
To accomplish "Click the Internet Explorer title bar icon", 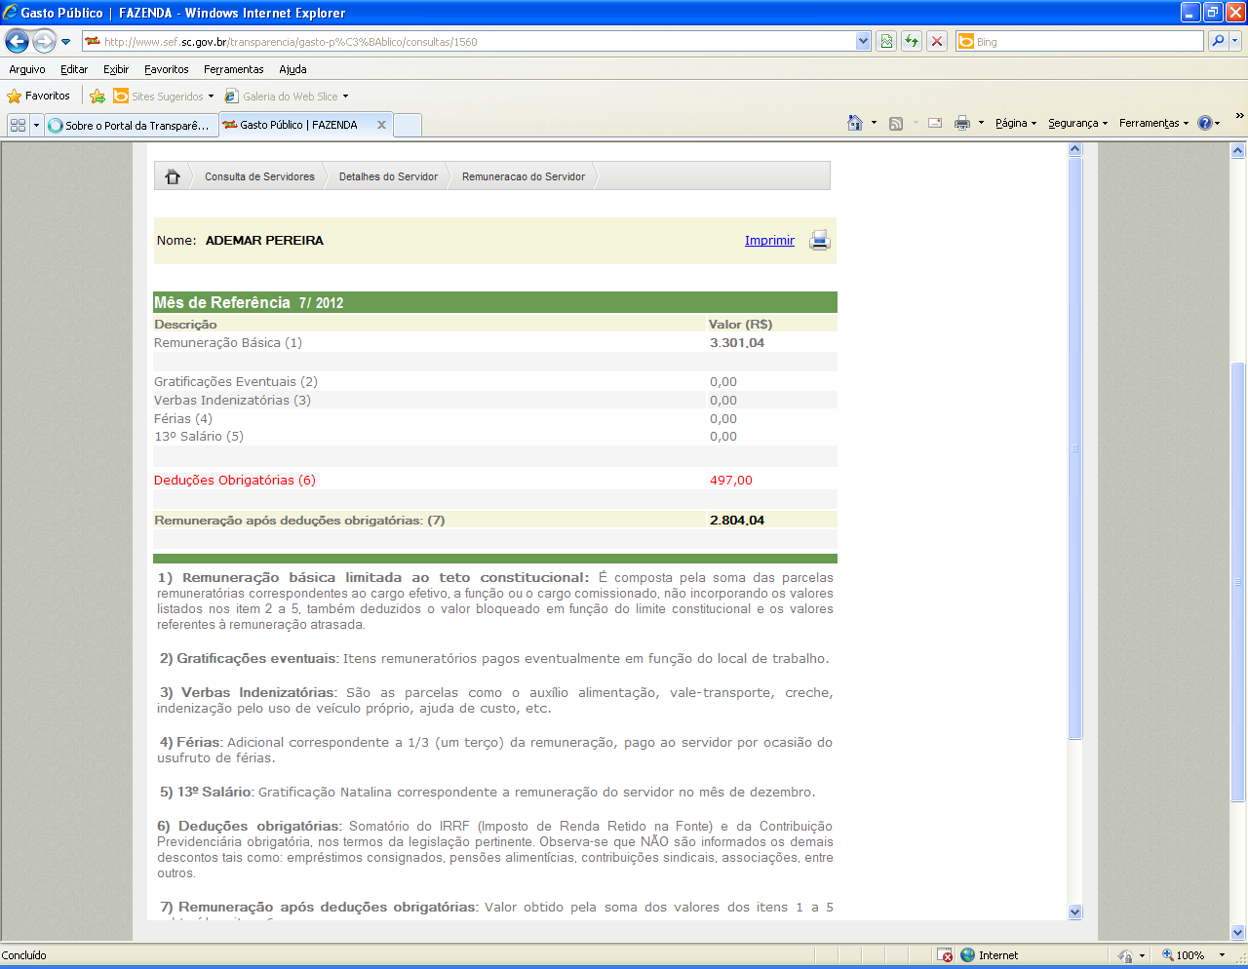I will click(10, 13).
